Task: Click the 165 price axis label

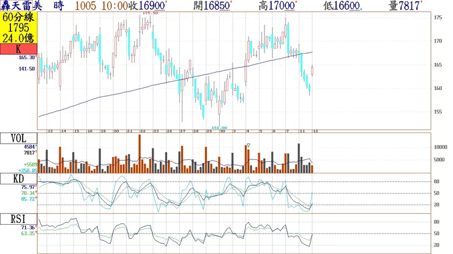Action: click(438, 65)
